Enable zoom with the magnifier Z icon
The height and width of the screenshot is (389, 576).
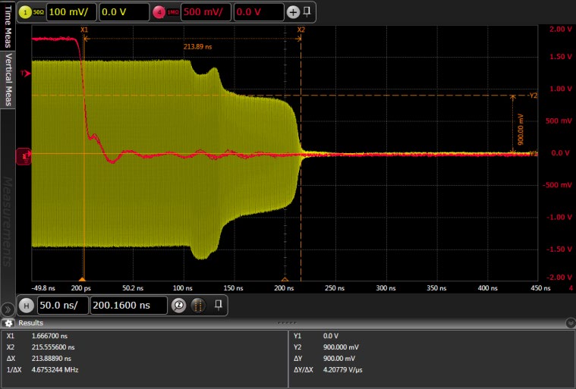pos(180,306)
